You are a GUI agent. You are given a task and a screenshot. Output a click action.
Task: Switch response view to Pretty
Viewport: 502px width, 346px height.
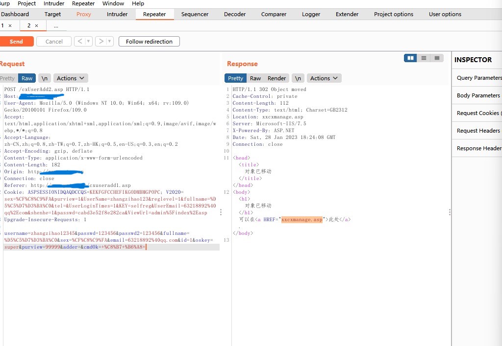[235, 78]
